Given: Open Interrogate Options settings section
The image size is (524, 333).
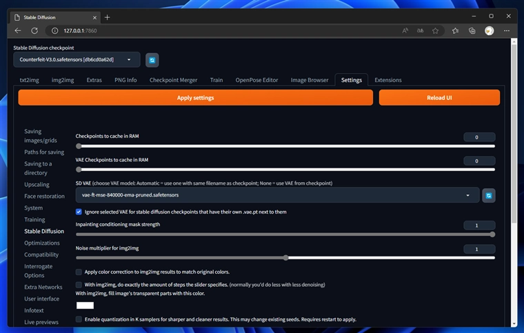Looking at the screenshot, I should (x=38, y=271).
